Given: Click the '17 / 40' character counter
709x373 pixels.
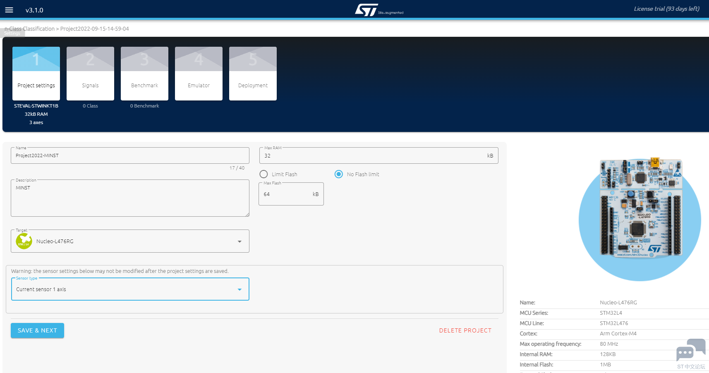Looking at the screenshot, I should coord(237,168).
